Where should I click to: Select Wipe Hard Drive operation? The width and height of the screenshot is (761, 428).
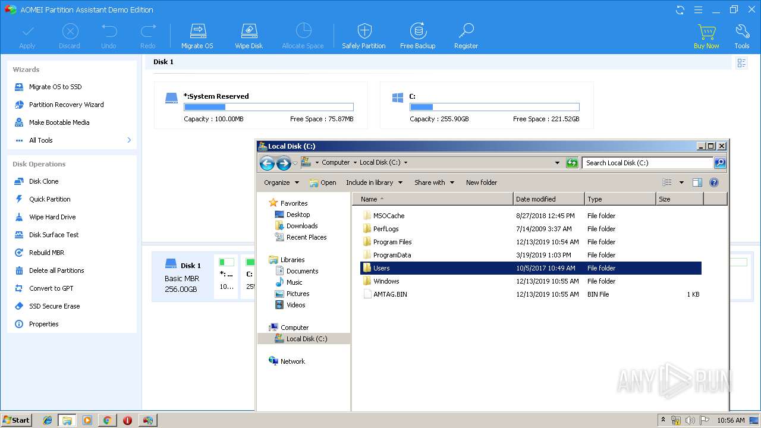point(52,217)
